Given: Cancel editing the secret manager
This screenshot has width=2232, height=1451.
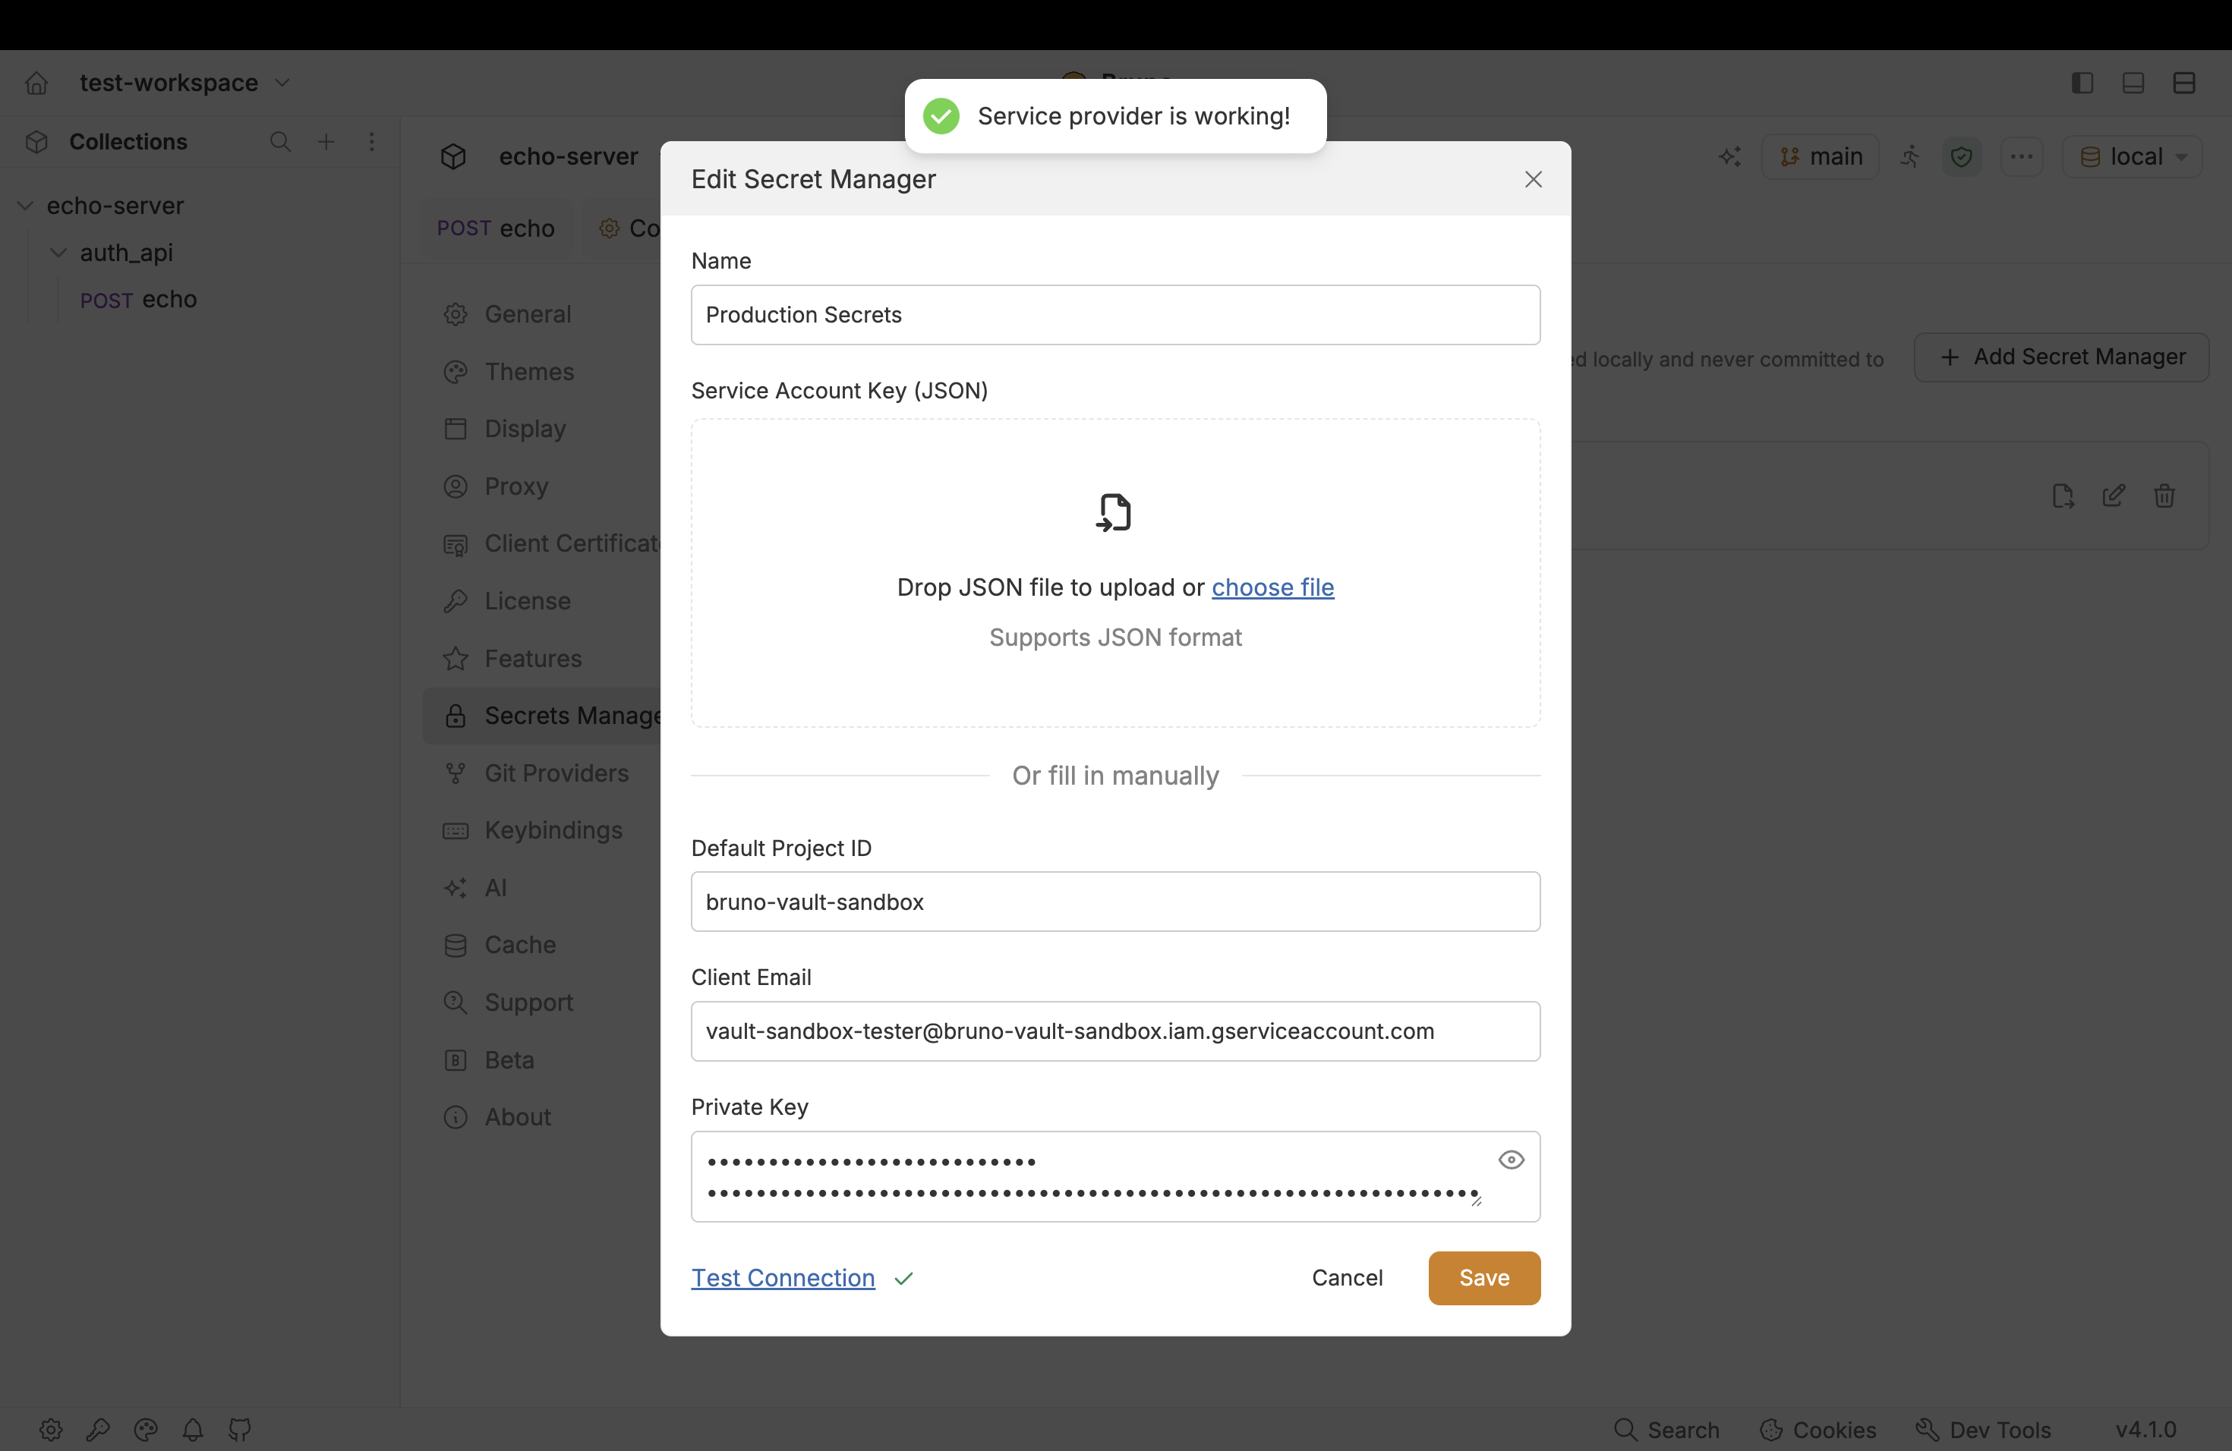Looking at the screenshot, I should point(1347,1277).
